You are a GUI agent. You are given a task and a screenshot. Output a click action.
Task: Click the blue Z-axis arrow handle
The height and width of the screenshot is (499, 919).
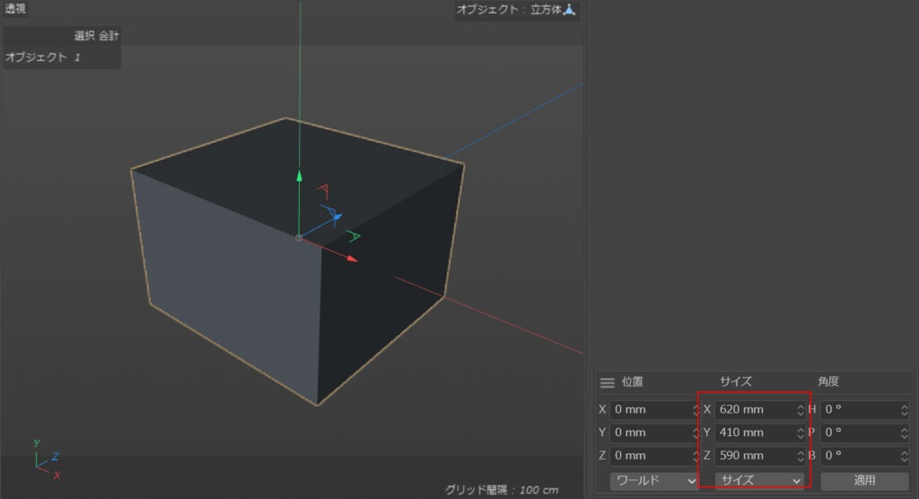[x=337, y=217]
